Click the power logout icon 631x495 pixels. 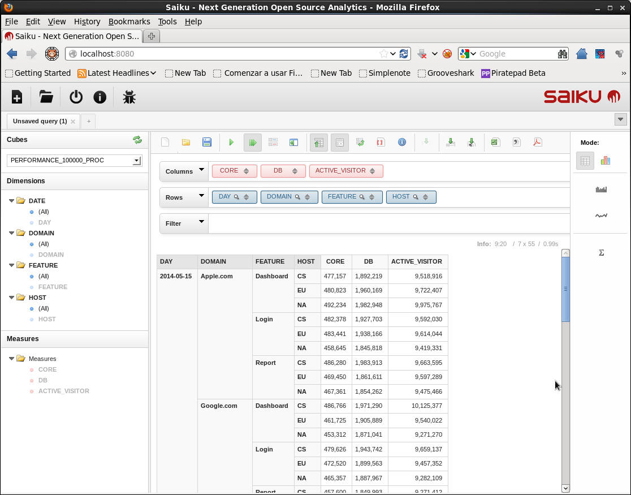[76, 97]
